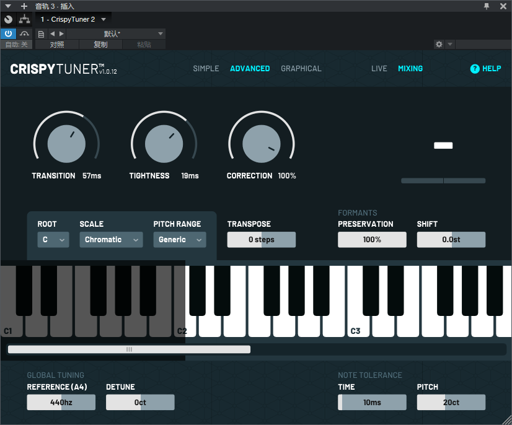
Task: Click the TRANSPOSE 0 steps slider
Action: [x=262, y=240]
